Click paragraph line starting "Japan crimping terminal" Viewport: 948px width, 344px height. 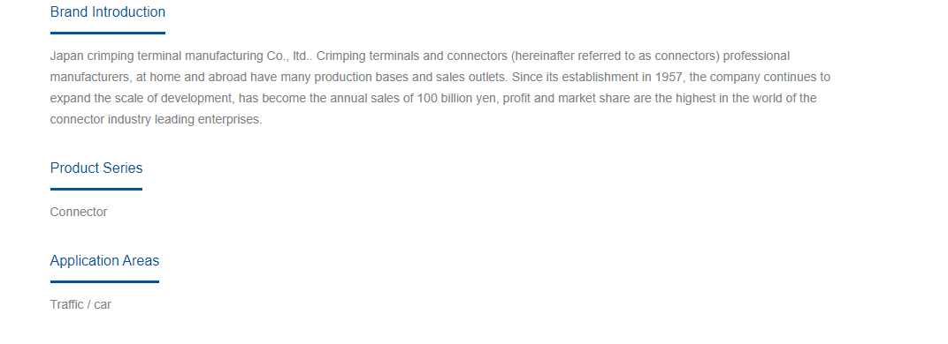click(419, 56)
